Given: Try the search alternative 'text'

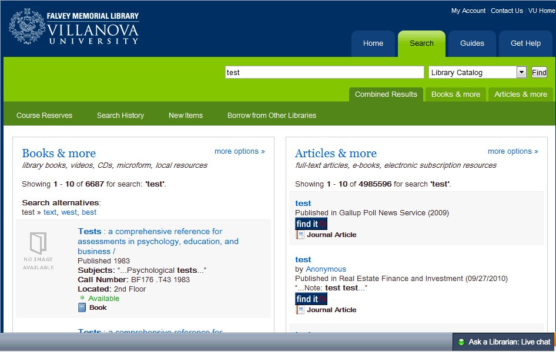Looking at the screenshot, I should 50,212.
